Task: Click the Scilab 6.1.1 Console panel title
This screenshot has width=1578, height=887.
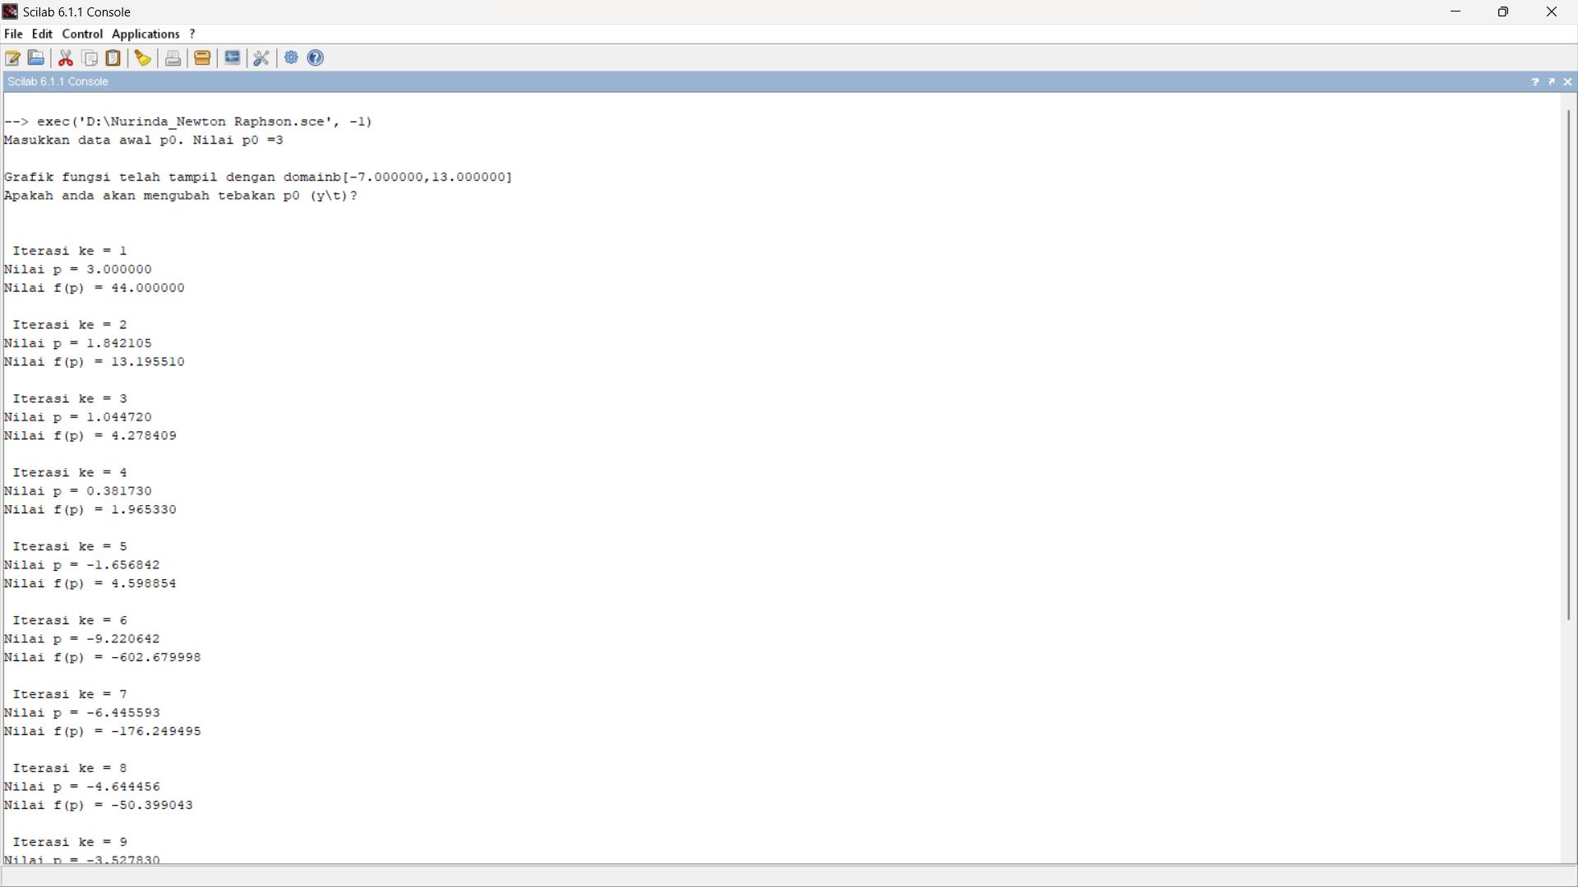Action: coord(58,82)
